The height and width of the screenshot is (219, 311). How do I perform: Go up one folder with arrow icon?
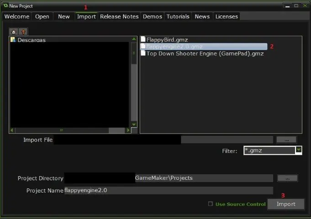tap(23, 32)
